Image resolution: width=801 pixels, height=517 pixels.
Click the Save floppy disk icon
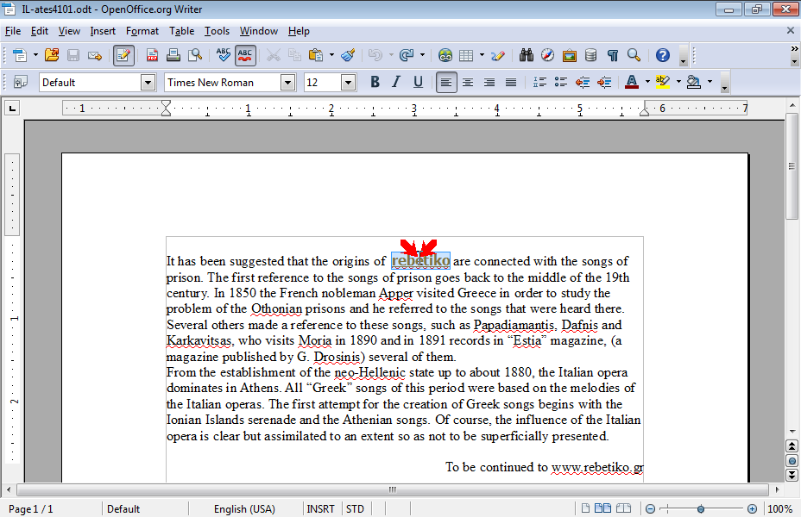pos(73,55)
